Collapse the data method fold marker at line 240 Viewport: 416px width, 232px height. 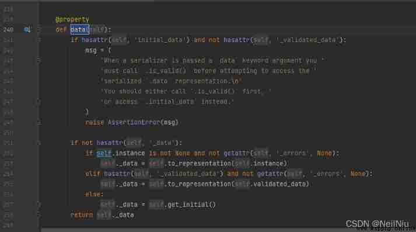pyautogui.click(x=39, y=30)
